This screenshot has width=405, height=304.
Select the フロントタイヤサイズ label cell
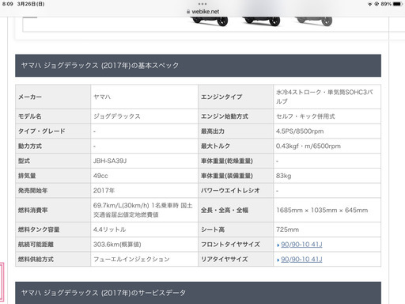[x=236, y=245]
